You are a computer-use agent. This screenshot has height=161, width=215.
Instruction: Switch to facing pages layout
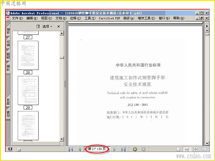tap(204, 149)
